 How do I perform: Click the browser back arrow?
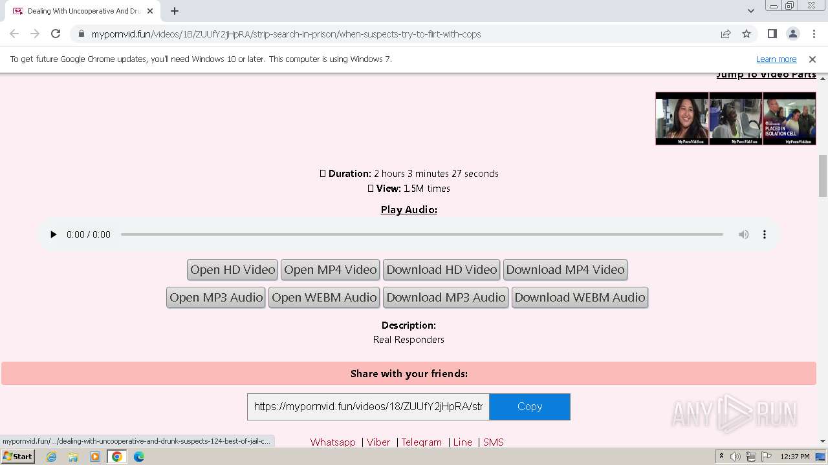coord(14,34)
